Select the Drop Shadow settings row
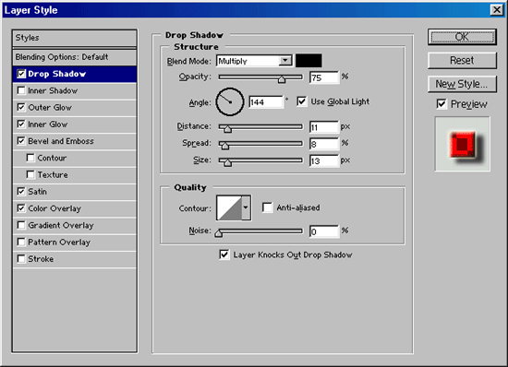Image resolution: width=508 pixels, height=367 pixels. (x=75, y=74)
